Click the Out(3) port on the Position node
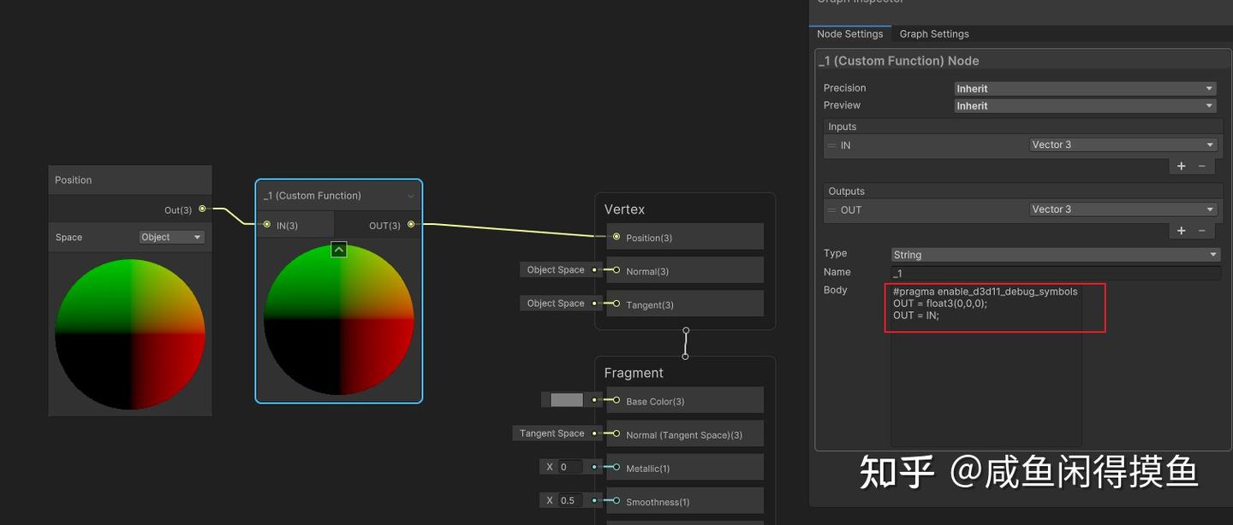Image resolution: width=1233 pixels, height=525 pixels. point(202,209)
